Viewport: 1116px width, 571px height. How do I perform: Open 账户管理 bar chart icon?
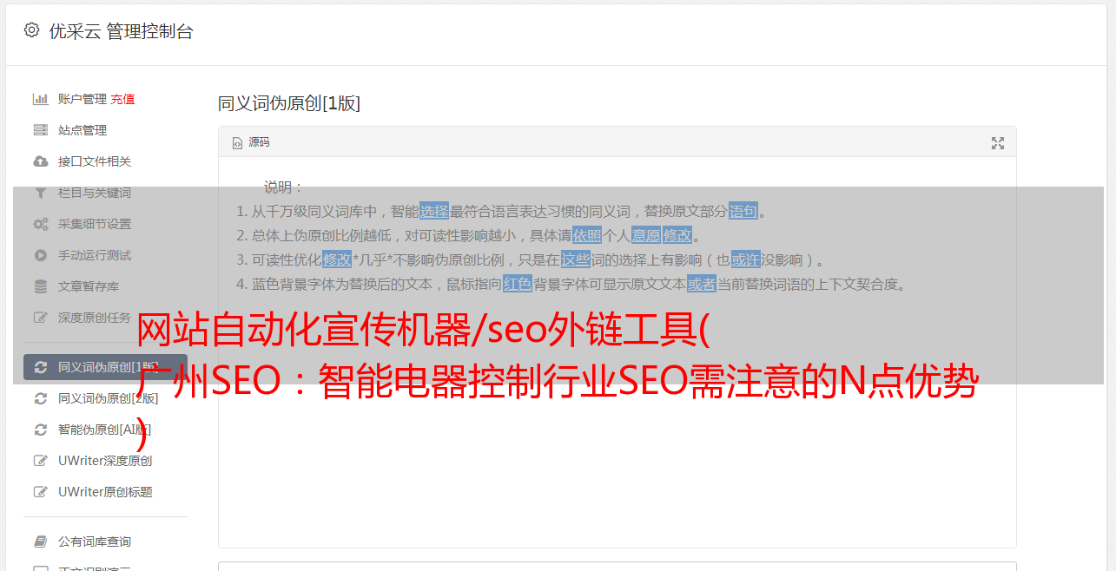click(x=40, y=99)
